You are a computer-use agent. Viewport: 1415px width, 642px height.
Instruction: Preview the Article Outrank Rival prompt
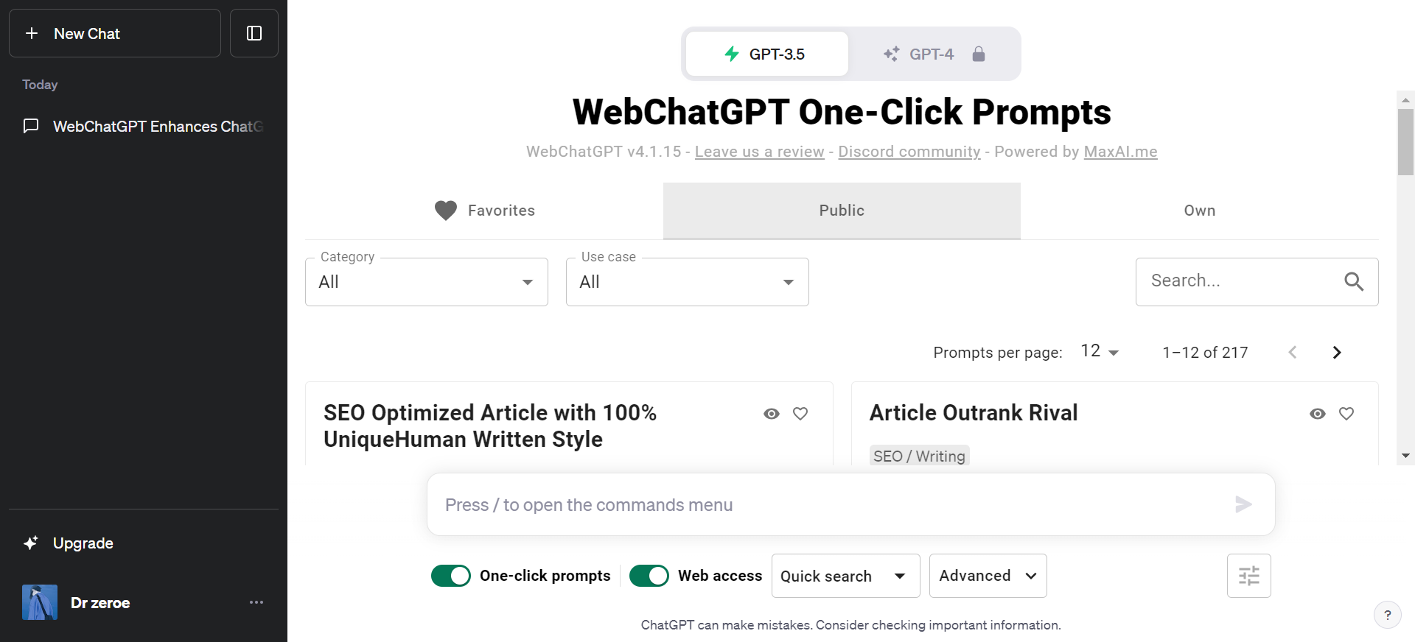click(1318, 414)
